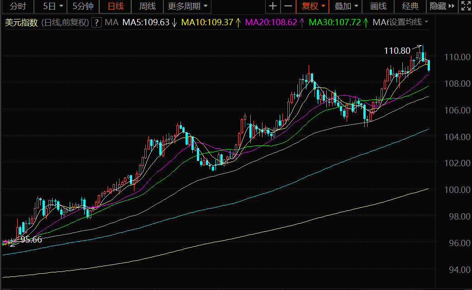472x290 pixels.
Task: Click the zoom in plus icon
Action: [x=272, y=6]
